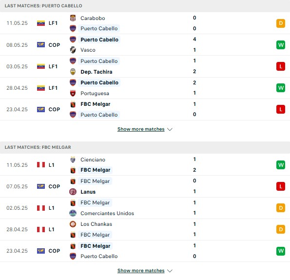Click Venezuela flag on 11.05.25 LF1 match
This screenshot has height=280, width=290.
pyautogui.click(x=41, y=23)
